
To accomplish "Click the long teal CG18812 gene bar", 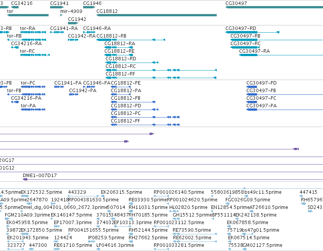I will pyautogui.click(x=156, y=15).
